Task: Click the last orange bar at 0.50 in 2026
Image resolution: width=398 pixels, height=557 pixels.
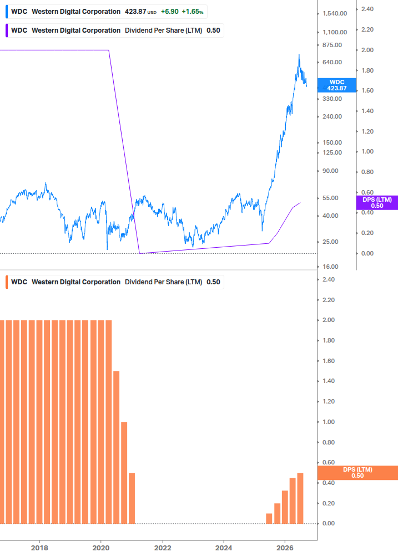Action: coord(300,498)
